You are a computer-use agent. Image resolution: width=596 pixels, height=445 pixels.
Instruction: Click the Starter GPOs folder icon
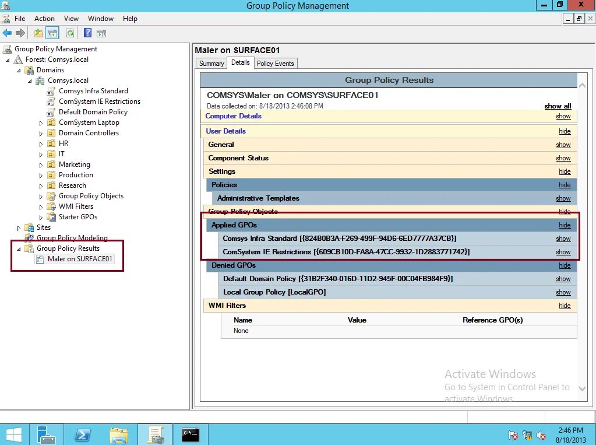tap(51, 217)
